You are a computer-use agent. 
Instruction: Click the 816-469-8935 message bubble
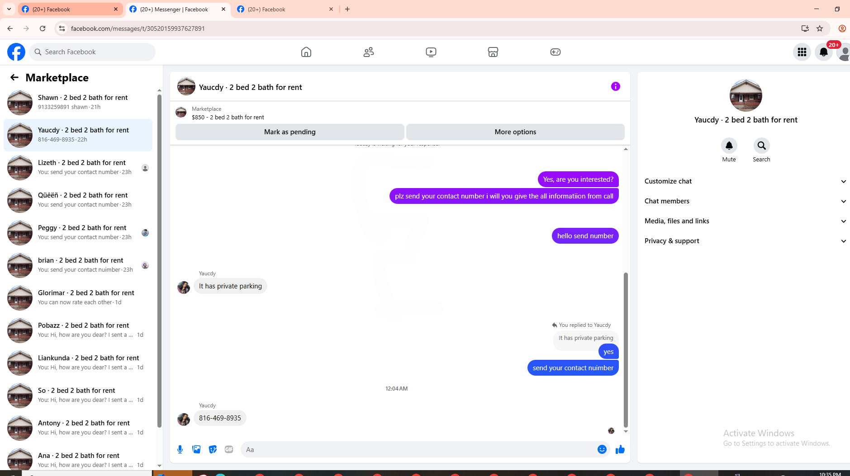(220, 418)
